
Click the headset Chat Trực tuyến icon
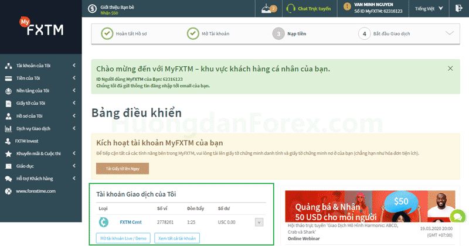coord(290,8)
